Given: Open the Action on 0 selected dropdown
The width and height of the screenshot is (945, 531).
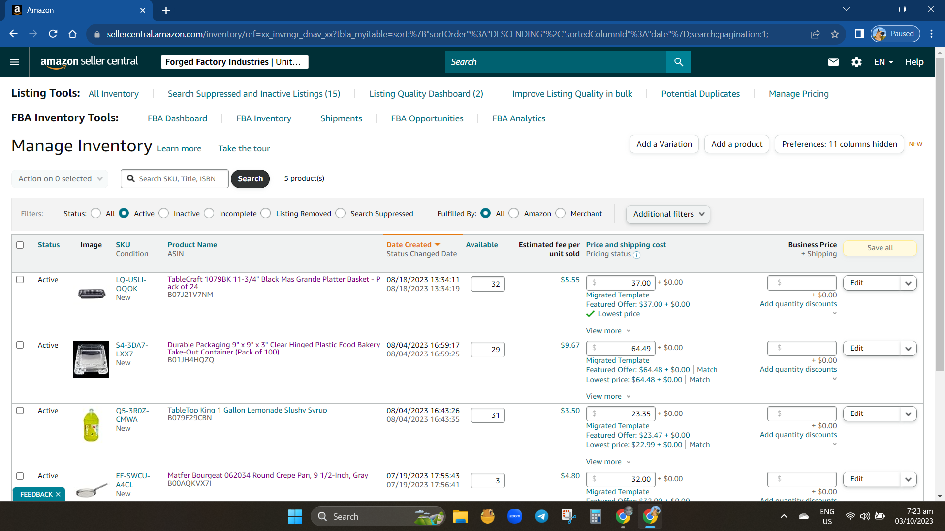Looking at the screenshot, I should (x=60, y=179).
